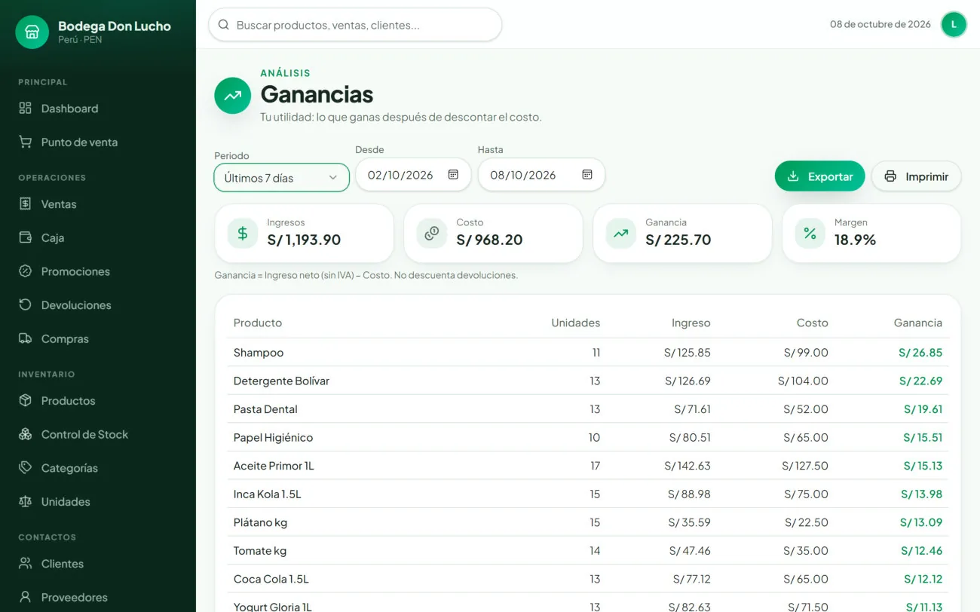Screen dimensions: 980x612
Task: Click the Aceite Primor 1L row name
Action: (x=274, y=466)
